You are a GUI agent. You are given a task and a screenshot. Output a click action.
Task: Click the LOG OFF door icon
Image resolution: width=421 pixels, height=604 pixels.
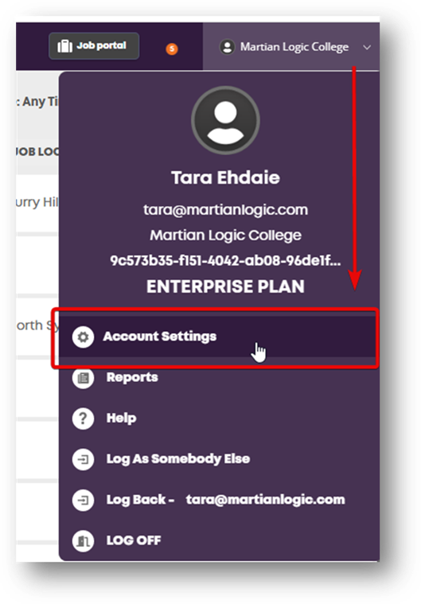click(x=83, y=541)
